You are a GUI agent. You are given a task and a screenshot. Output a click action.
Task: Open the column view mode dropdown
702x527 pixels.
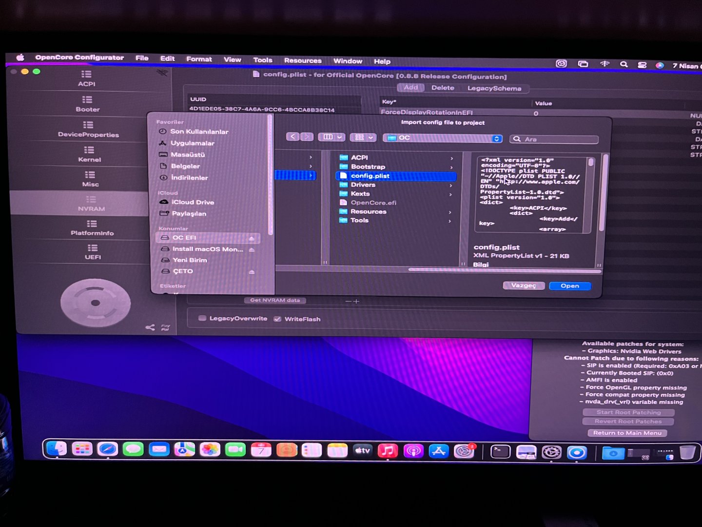tap(331, 137)
